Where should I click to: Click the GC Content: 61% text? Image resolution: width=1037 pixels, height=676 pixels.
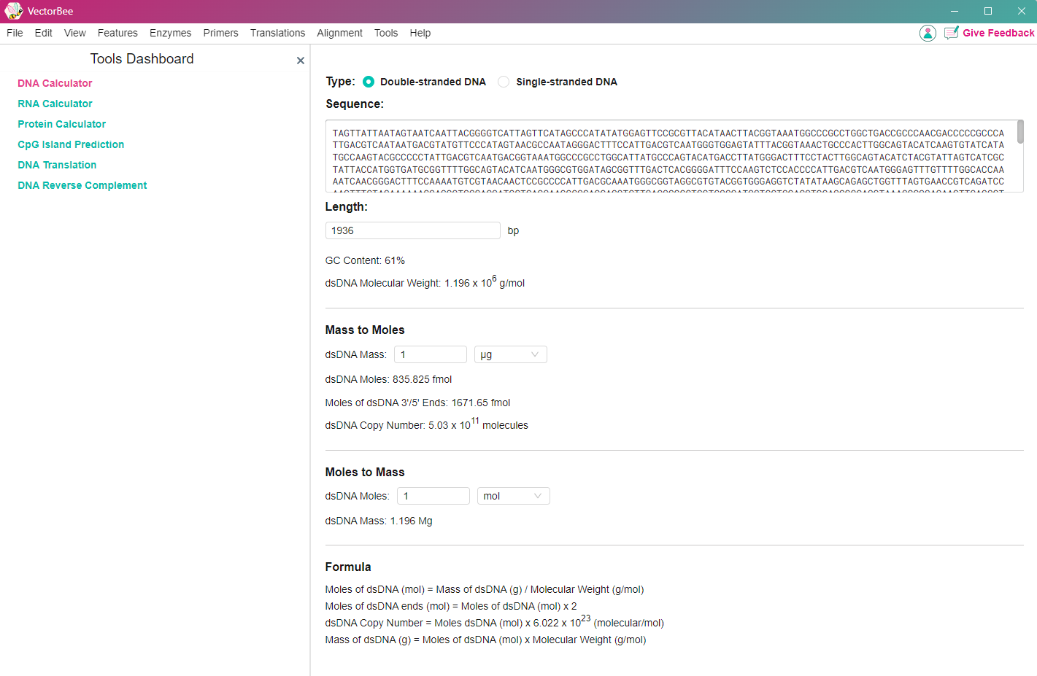coord(365,260)
